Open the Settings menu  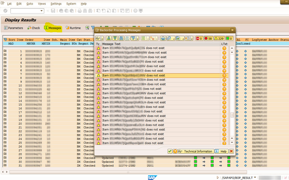56,4
